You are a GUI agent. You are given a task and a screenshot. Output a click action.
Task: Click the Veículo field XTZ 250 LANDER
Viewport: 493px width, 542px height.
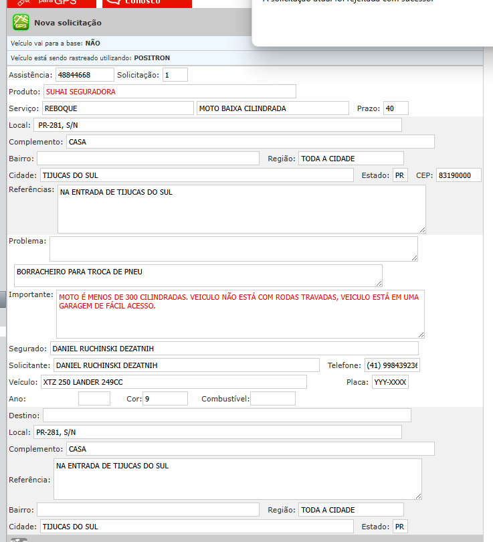coord(174,382)
